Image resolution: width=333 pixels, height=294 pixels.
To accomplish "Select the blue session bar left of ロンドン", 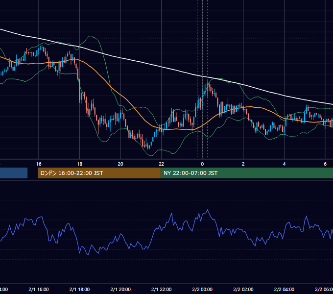I will (x=14, y=173).
